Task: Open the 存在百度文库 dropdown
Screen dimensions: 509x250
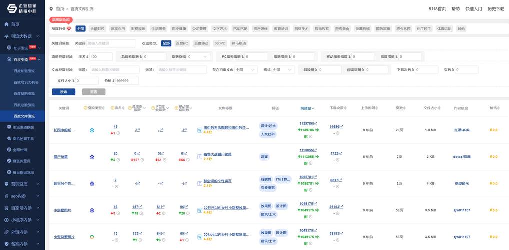Action: tap(246, 70)
